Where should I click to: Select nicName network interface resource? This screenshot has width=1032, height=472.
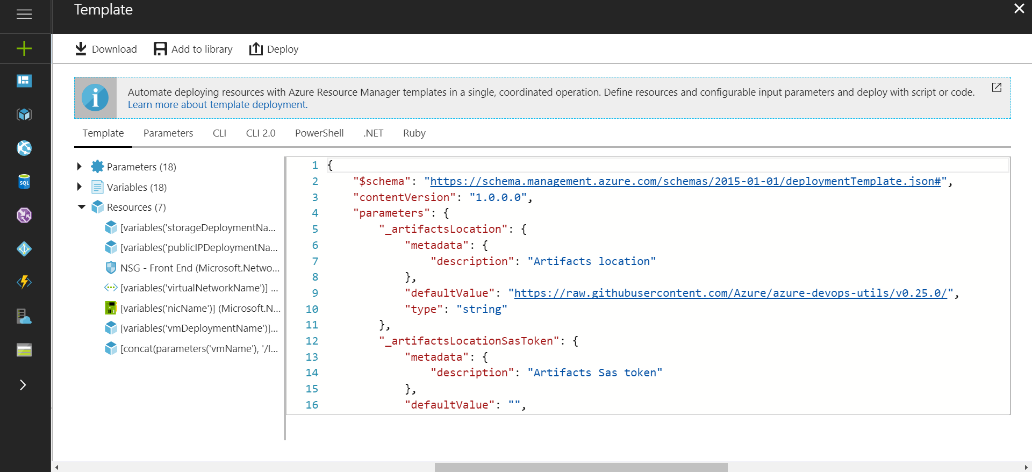tap(200, 309)
